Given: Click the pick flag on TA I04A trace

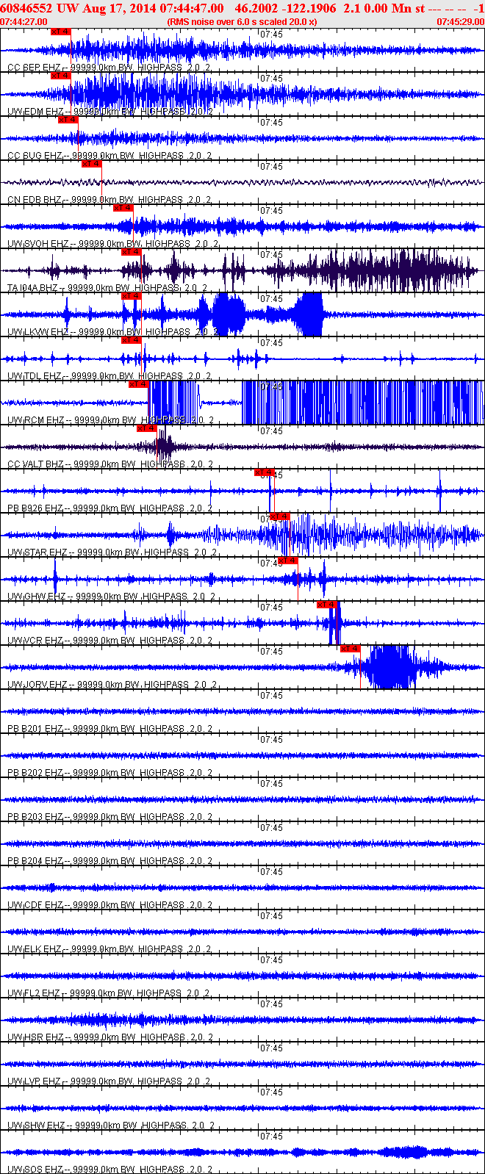Looking at the screenshot, I should 131,252.
